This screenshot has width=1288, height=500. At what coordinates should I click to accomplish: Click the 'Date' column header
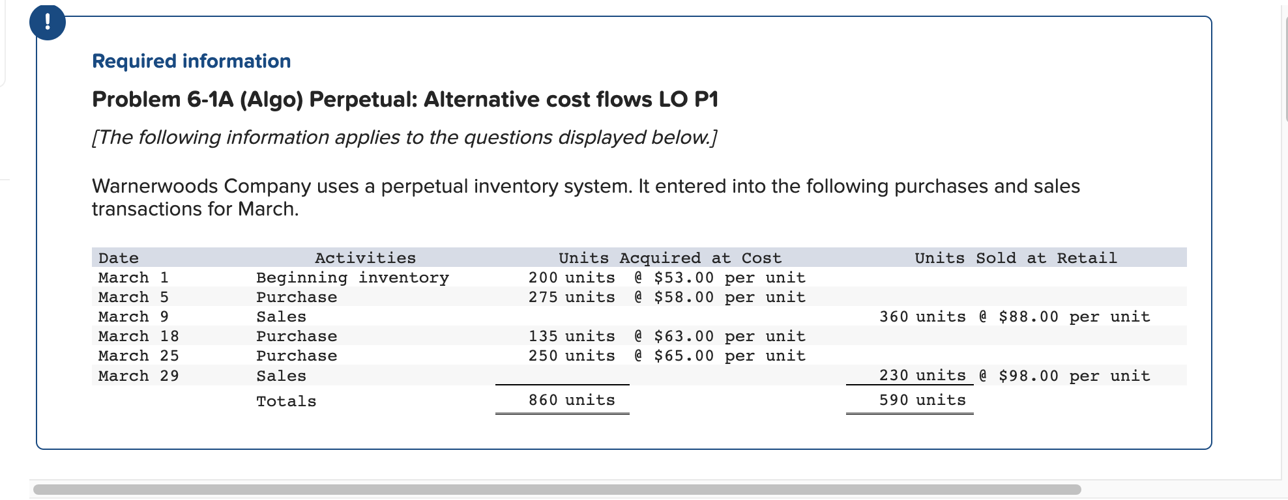(119, 258)
